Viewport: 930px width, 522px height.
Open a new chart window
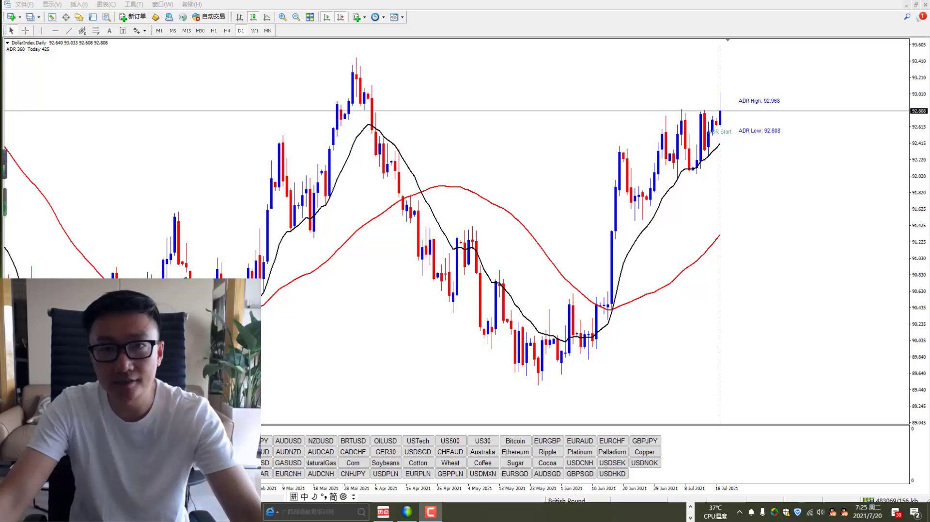pyautogui.click(x=11, y=17)
